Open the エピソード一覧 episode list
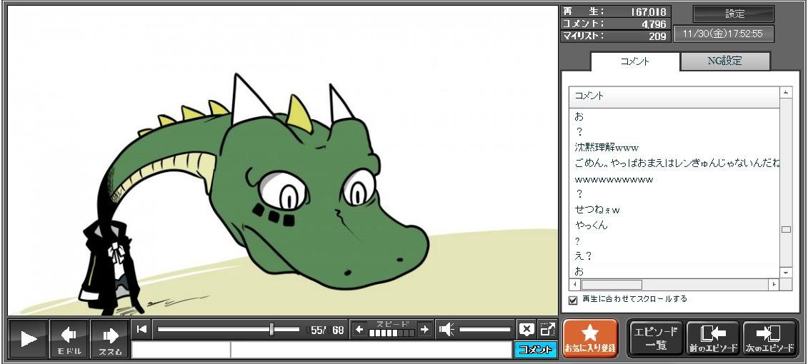 656,338
